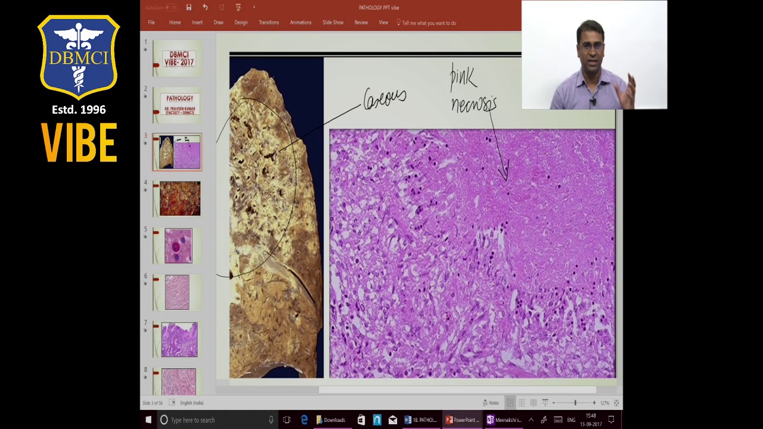The height and width of the screenshot is (429, 763).
Task: Expand Customize Quick Access Toolbar arrow
Action: 254,7
